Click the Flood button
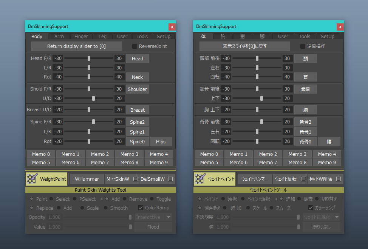This screenshot has width=368, height=249. click(x=153, y=227)
